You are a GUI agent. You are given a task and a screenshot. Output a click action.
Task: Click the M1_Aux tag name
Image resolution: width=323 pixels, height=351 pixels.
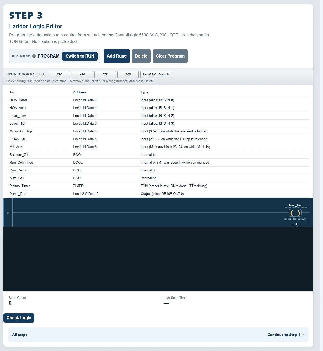(x=16, y=147)
